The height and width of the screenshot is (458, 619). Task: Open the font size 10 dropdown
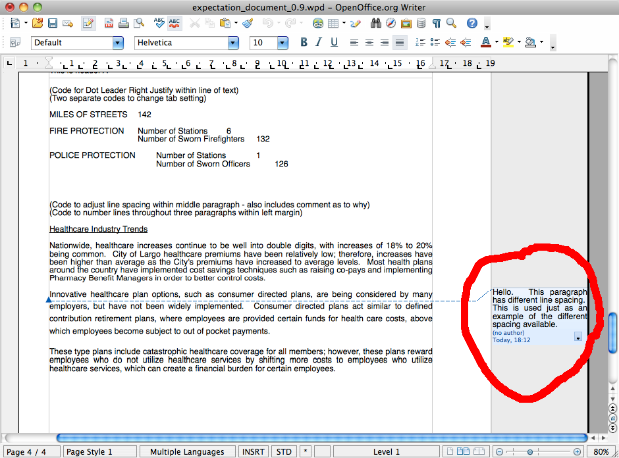point(283,43)
